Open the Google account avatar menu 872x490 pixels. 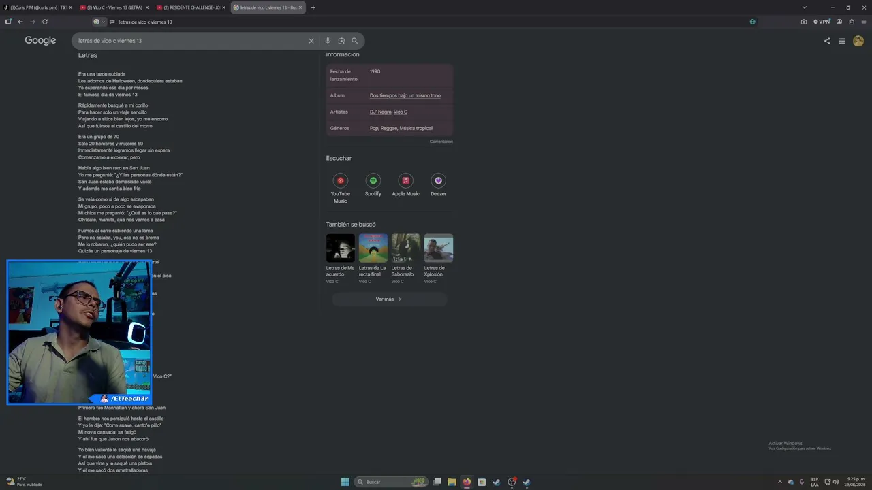(x=858, y=41)
